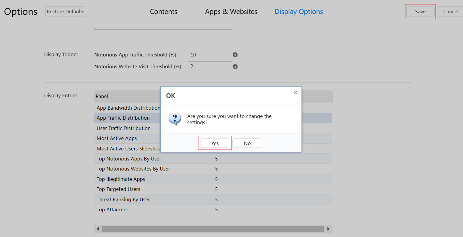This screenshot has width=463, height=237.
Task: Click the right arrow of horizontal scrollbar
Action: tap(328, 229)
